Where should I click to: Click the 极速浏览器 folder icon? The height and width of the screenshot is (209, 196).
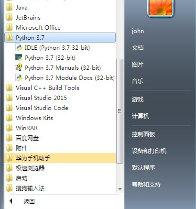[x=9, y=168]
